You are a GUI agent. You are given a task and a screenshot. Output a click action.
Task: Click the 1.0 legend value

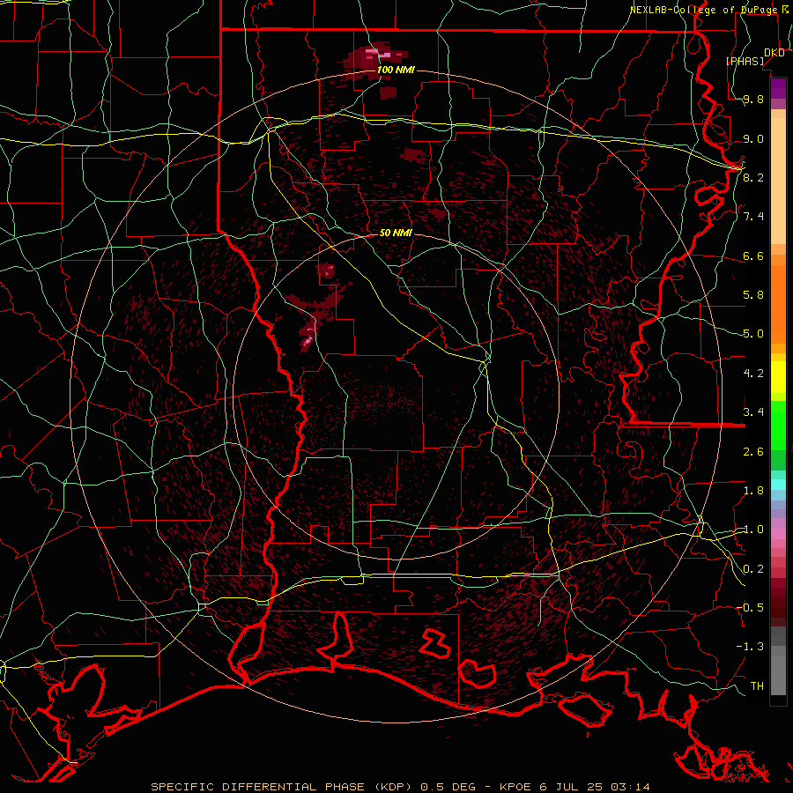pos(753,530)
